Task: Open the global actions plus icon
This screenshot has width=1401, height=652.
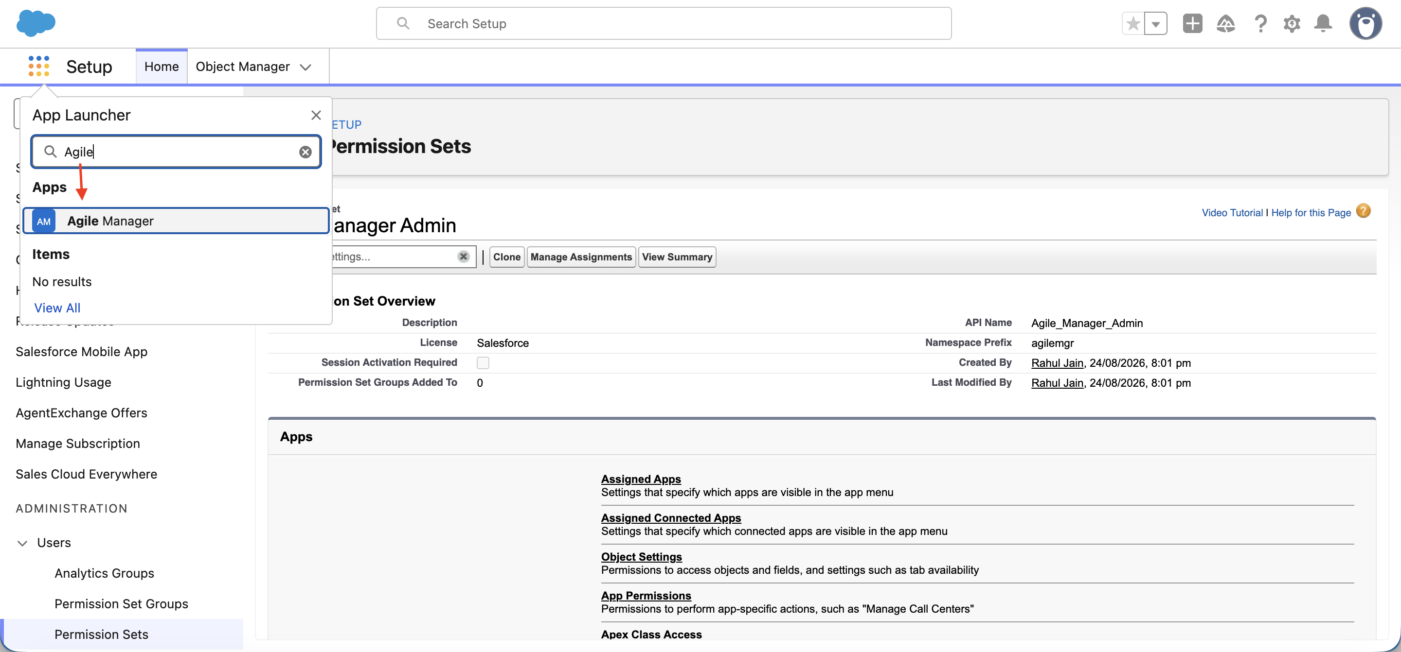Action: pos(1192,23)
